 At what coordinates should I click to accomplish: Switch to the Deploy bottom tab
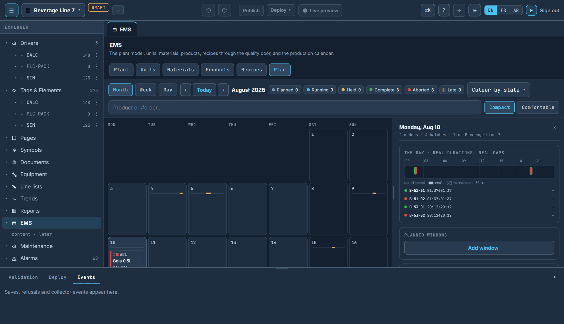(58, 277)
